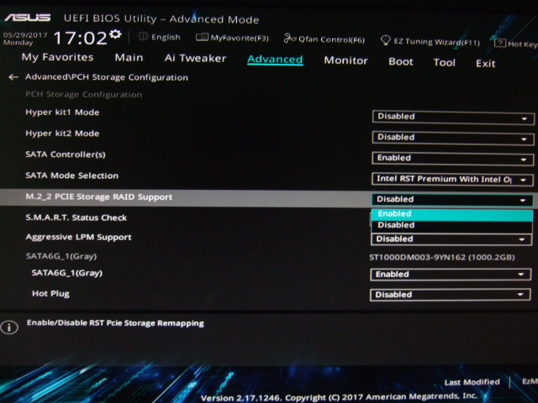This screenshot has width=538, height=403.
Task: Click the greyed PCH Storage Configuration heading
Action: pyautogui.click(x=84, y=94)
